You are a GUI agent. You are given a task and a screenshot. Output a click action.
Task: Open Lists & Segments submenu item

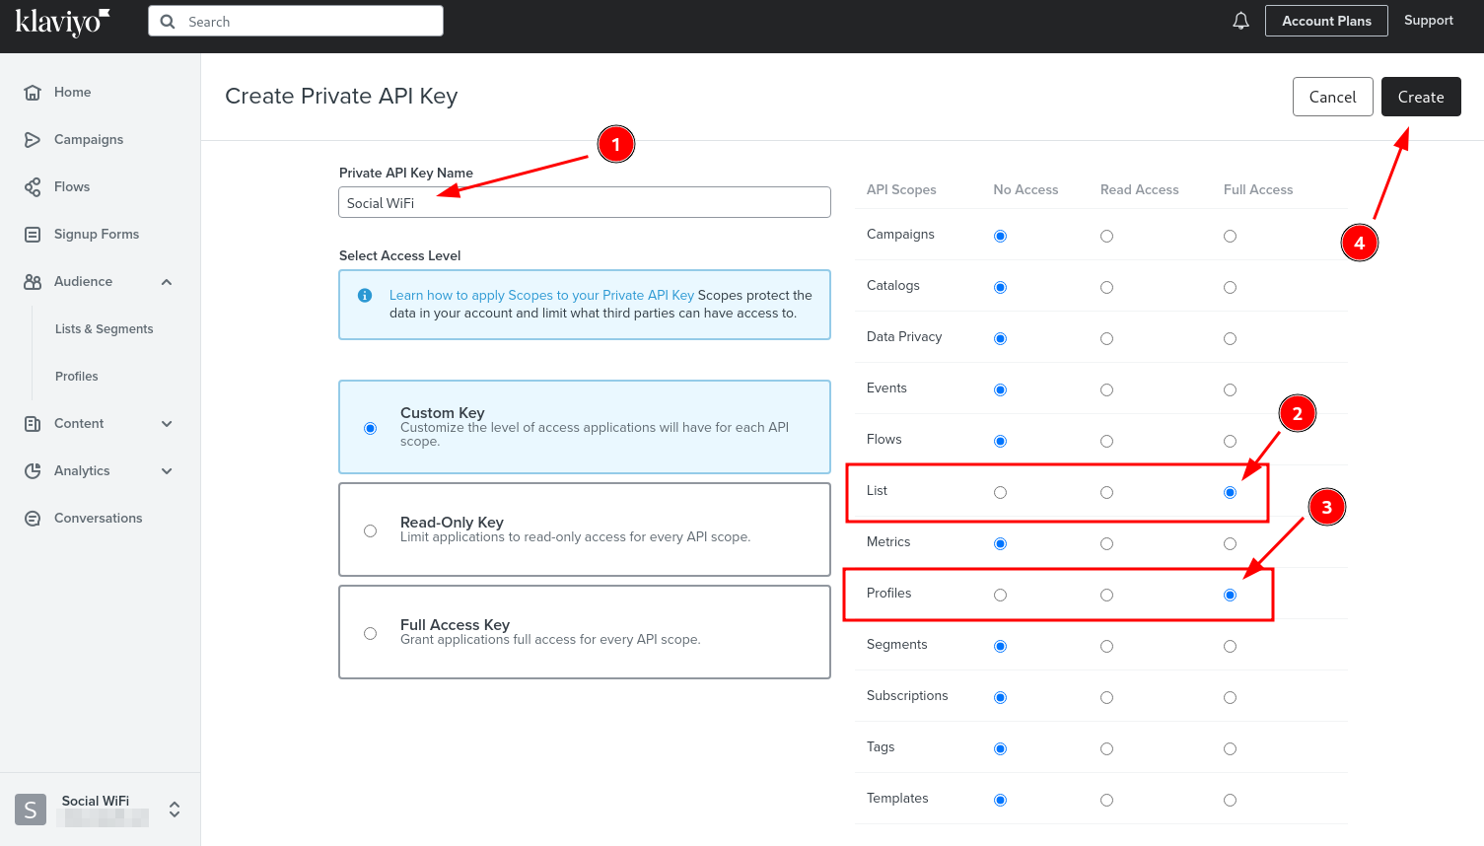tap(105, 329)
